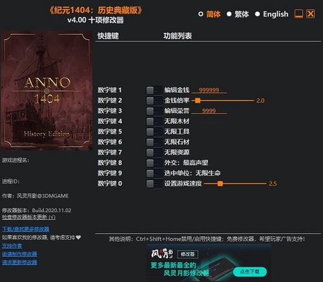Viewport: 323px width, 282px height.
Task: Click the money multiplier slider handle
Action: tap(198, 101)
